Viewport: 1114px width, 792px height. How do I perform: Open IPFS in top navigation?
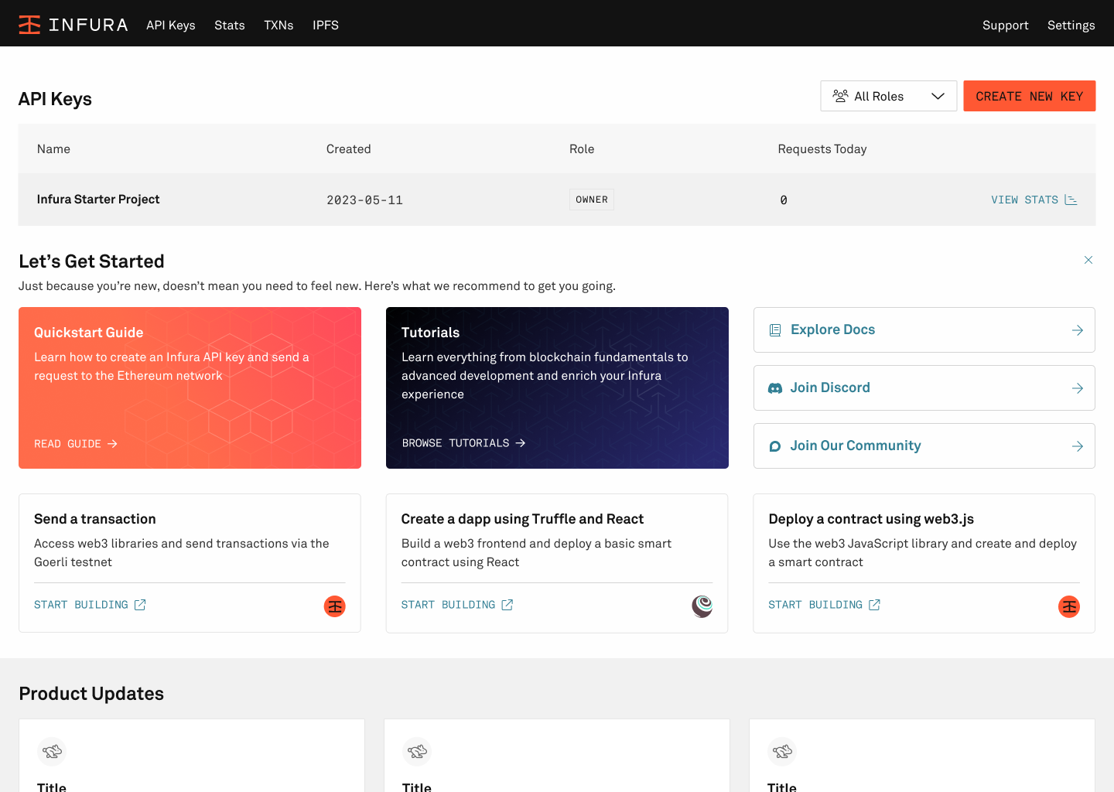point(326,25)
